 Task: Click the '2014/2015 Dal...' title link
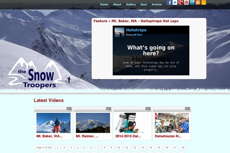tap(128, 136)
